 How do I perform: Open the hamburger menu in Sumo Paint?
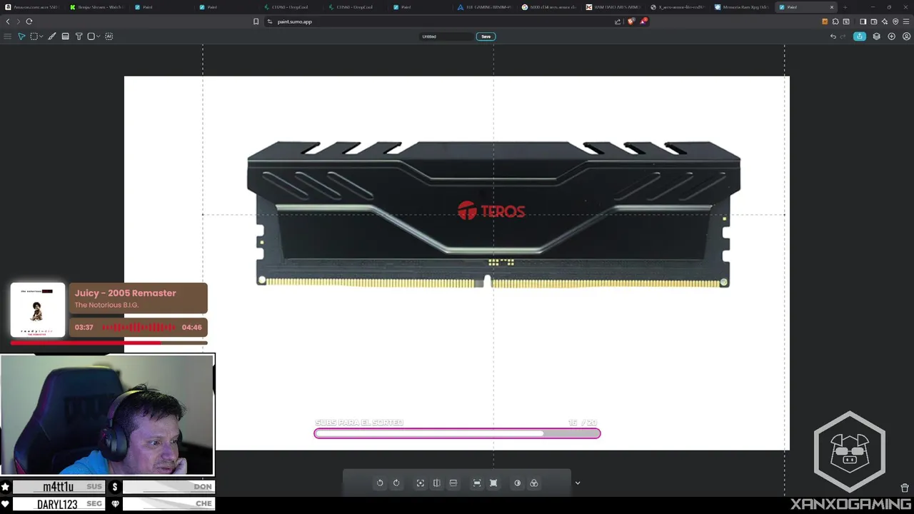pos(7,36)
